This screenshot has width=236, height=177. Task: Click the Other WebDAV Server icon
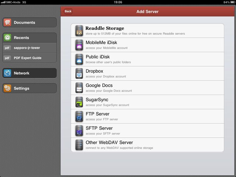coord(79,145)
